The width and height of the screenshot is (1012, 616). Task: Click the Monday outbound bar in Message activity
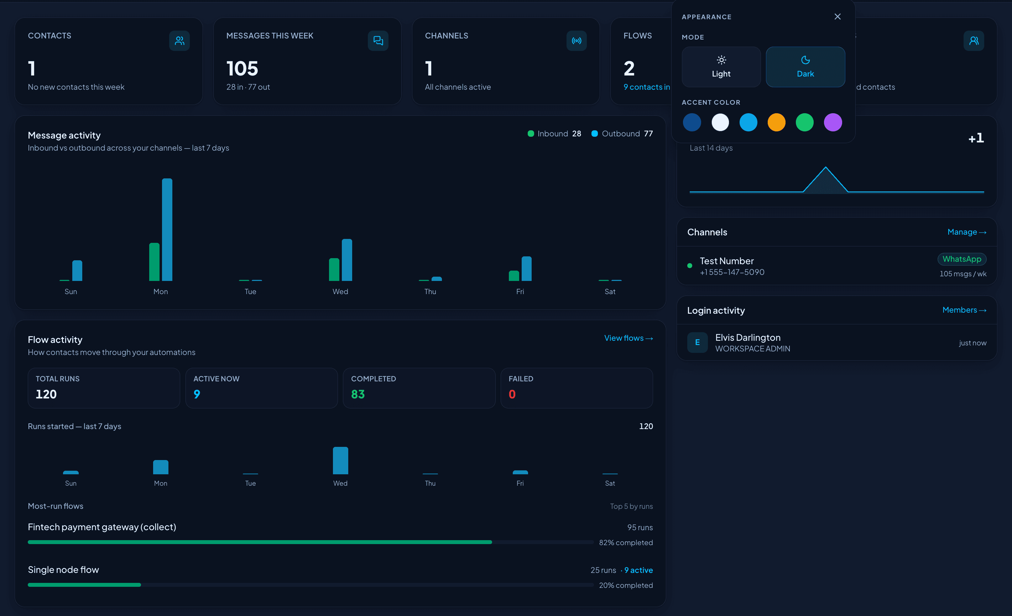click(167, 230)
